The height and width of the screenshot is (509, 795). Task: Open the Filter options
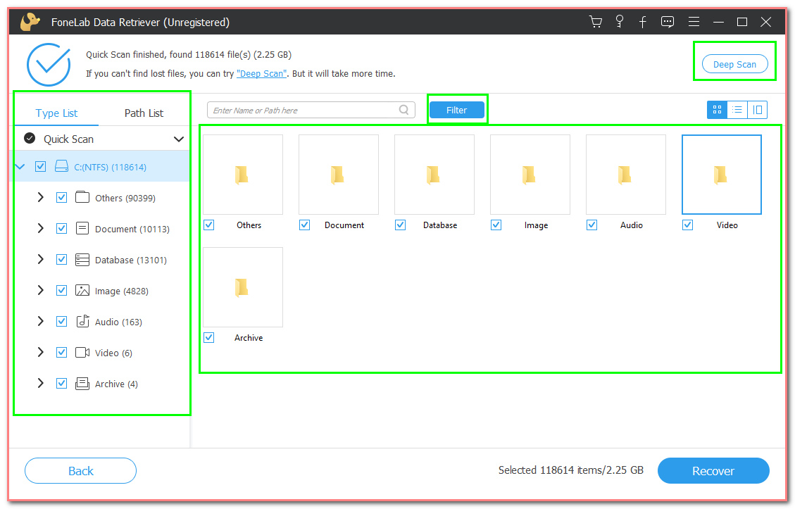pyautogui.click(x=457, y=110)
